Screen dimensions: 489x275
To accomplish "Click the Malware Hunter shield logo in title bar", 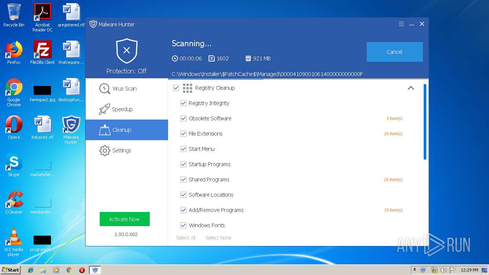I will [x=93, y=24].
